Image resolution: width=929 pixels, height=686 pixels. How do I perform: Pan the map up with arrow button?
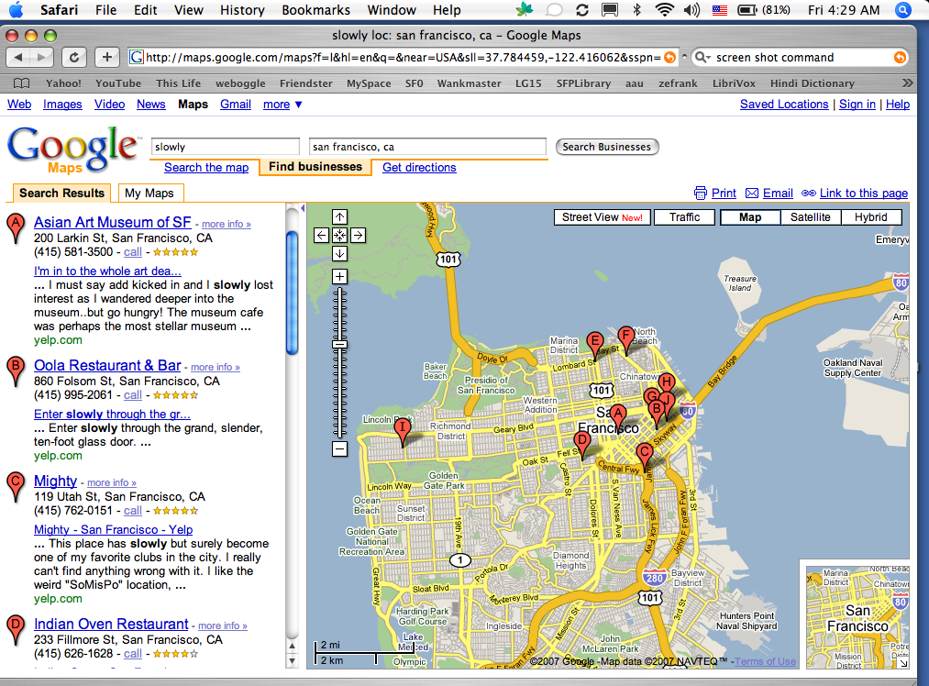[339, 216]
